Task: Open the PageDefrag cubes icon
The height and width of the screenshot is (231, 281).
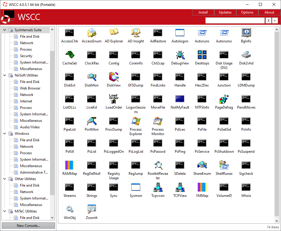Action: 224,99
